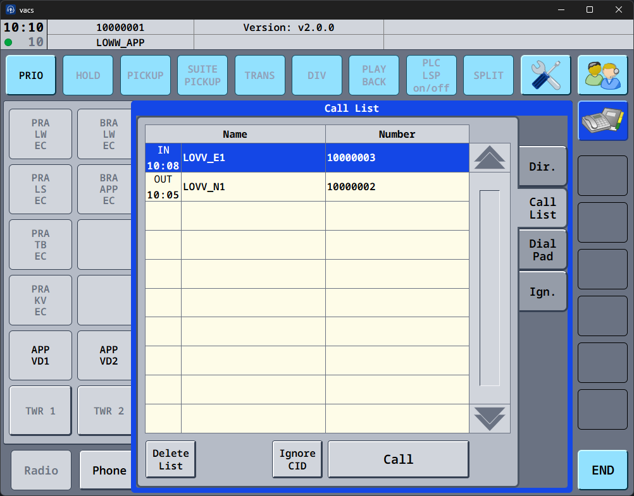The image size is (634, 496).
Task: Switch to Phone page
Action: [108, 470]
